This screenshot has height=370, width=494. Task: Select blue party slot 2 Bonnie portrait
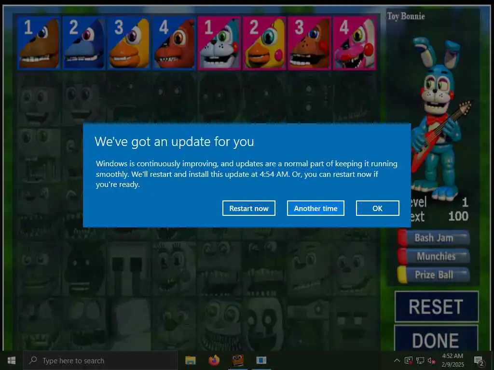click(84, 43)
